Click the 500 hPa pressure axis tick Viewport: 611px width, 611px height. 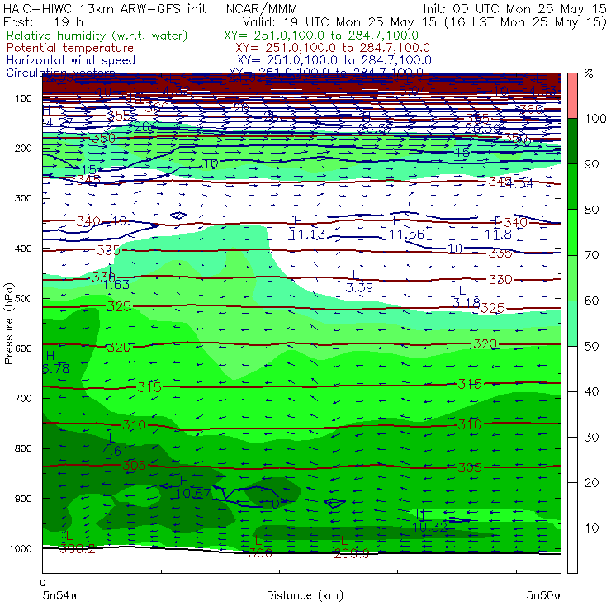pos(23,299)
